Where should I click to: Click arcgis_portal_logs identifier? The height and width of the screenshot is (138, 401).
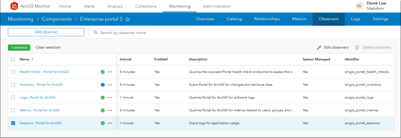(359, 98)
